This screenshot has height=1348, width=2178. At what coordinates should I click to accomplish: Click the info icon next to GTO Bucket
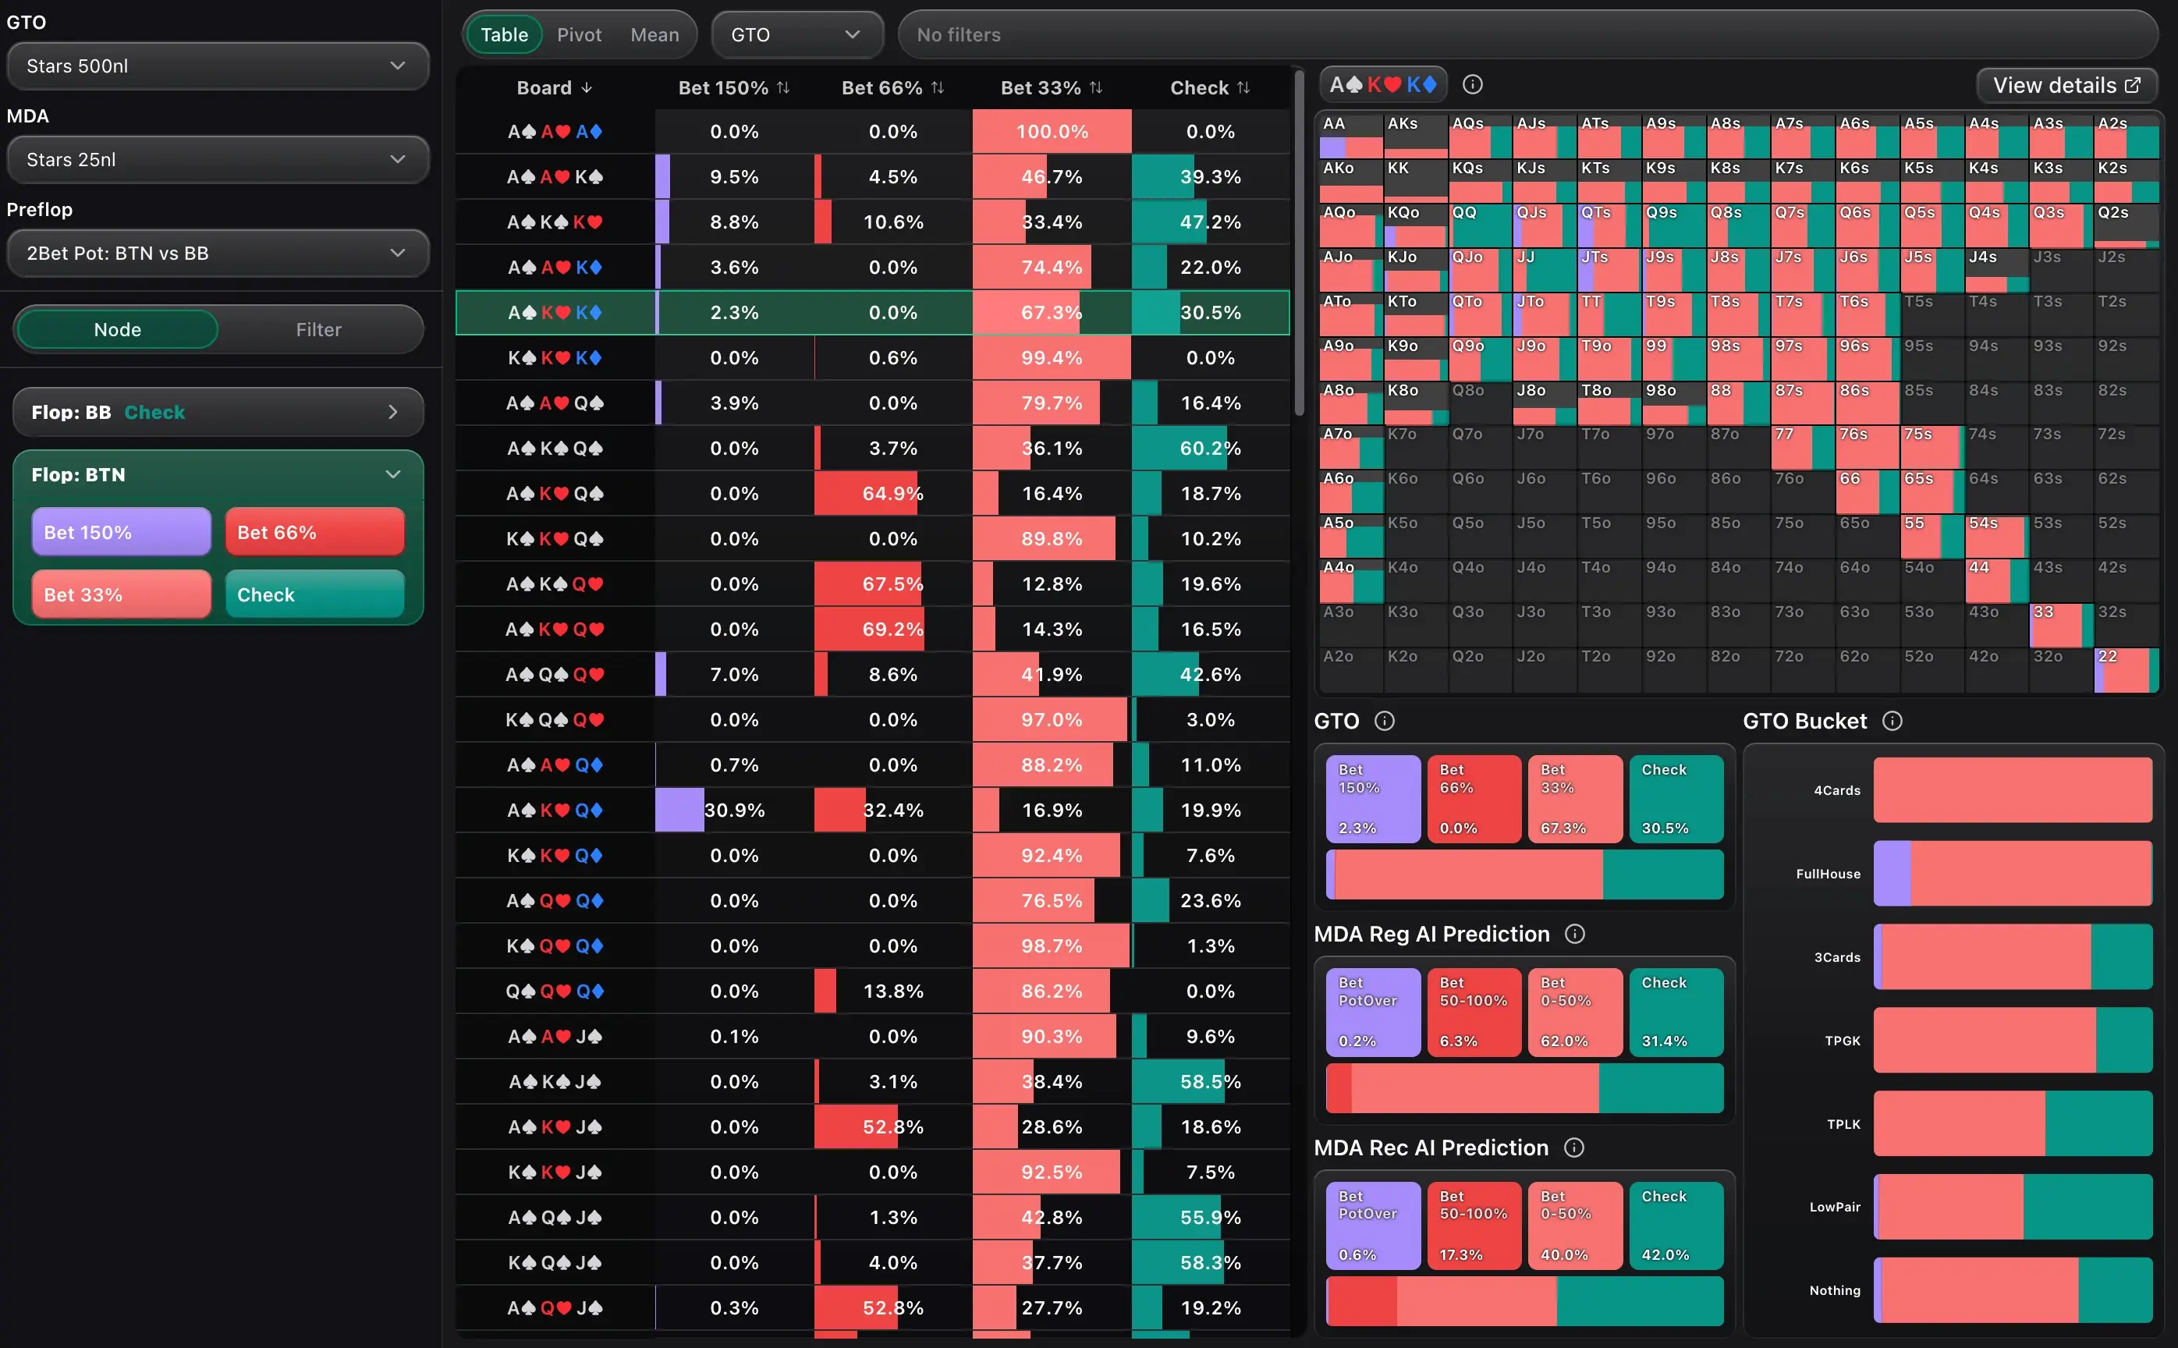tap(1892, 722)
